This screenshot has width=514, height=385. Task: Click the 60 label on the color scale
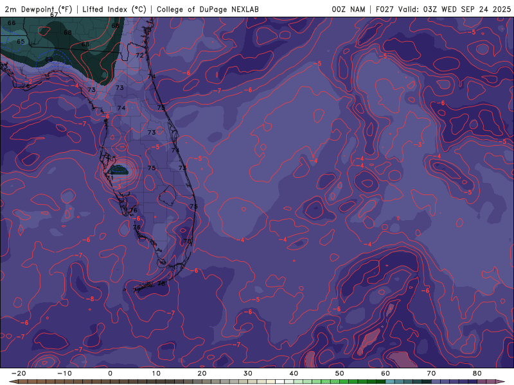click(x=385, y=373)
